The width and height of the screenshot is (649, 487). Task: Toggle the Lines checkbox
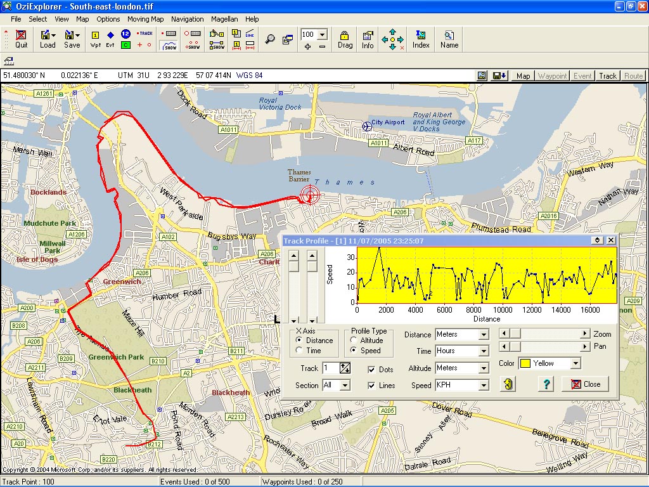coord(371,386)
